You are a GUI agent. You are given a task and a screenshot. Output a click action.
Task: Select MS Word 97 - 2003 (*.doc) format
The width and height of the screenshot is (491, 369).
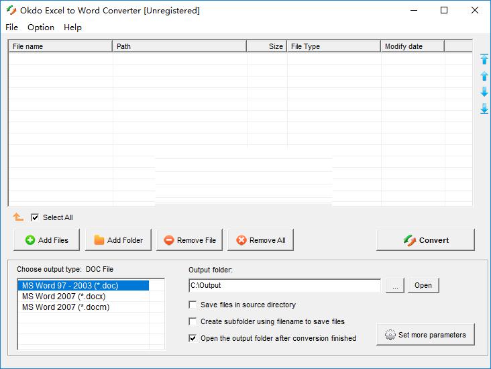83,285
